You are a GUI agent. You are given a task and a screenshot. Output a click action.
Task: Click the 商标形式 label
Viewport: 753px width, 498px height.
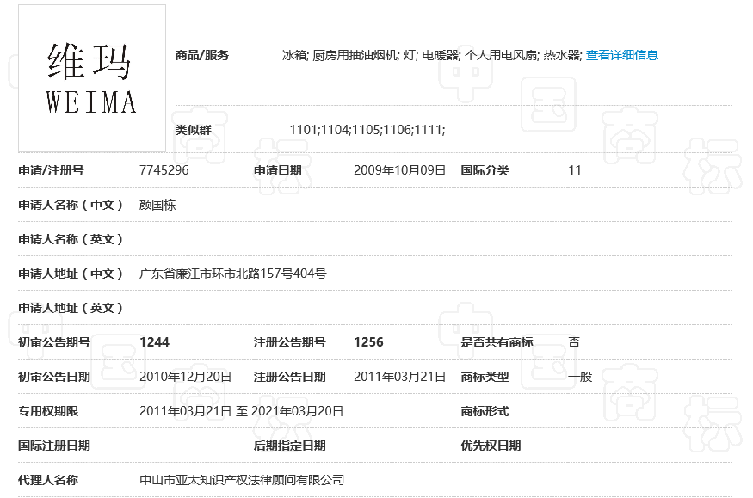coord(485,411)
